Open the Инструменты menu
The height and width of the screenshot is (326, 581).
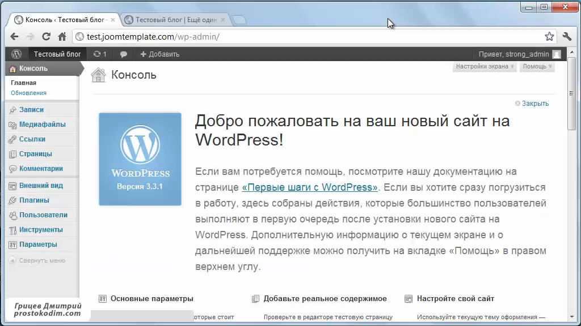(x=42, y=230)
